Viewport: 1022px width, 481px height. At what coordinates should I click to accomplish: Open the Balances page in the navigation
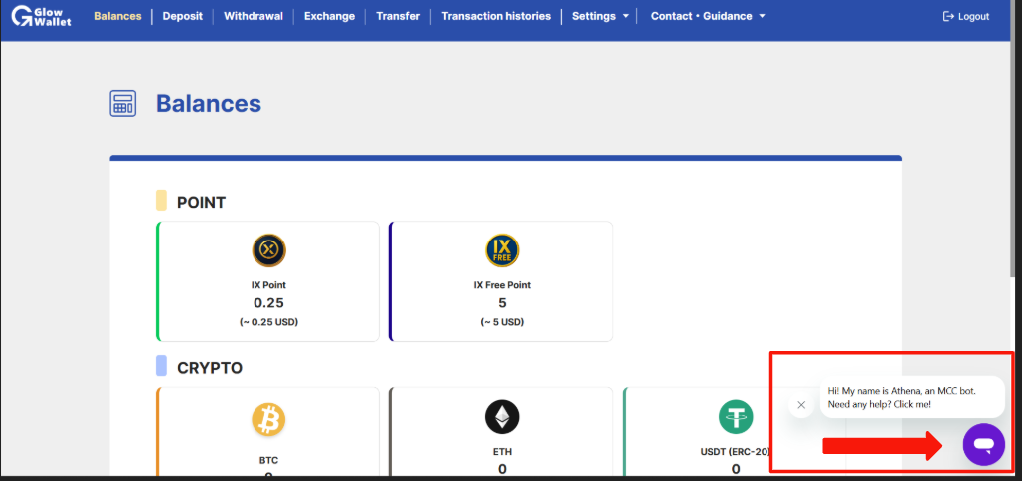118,16
